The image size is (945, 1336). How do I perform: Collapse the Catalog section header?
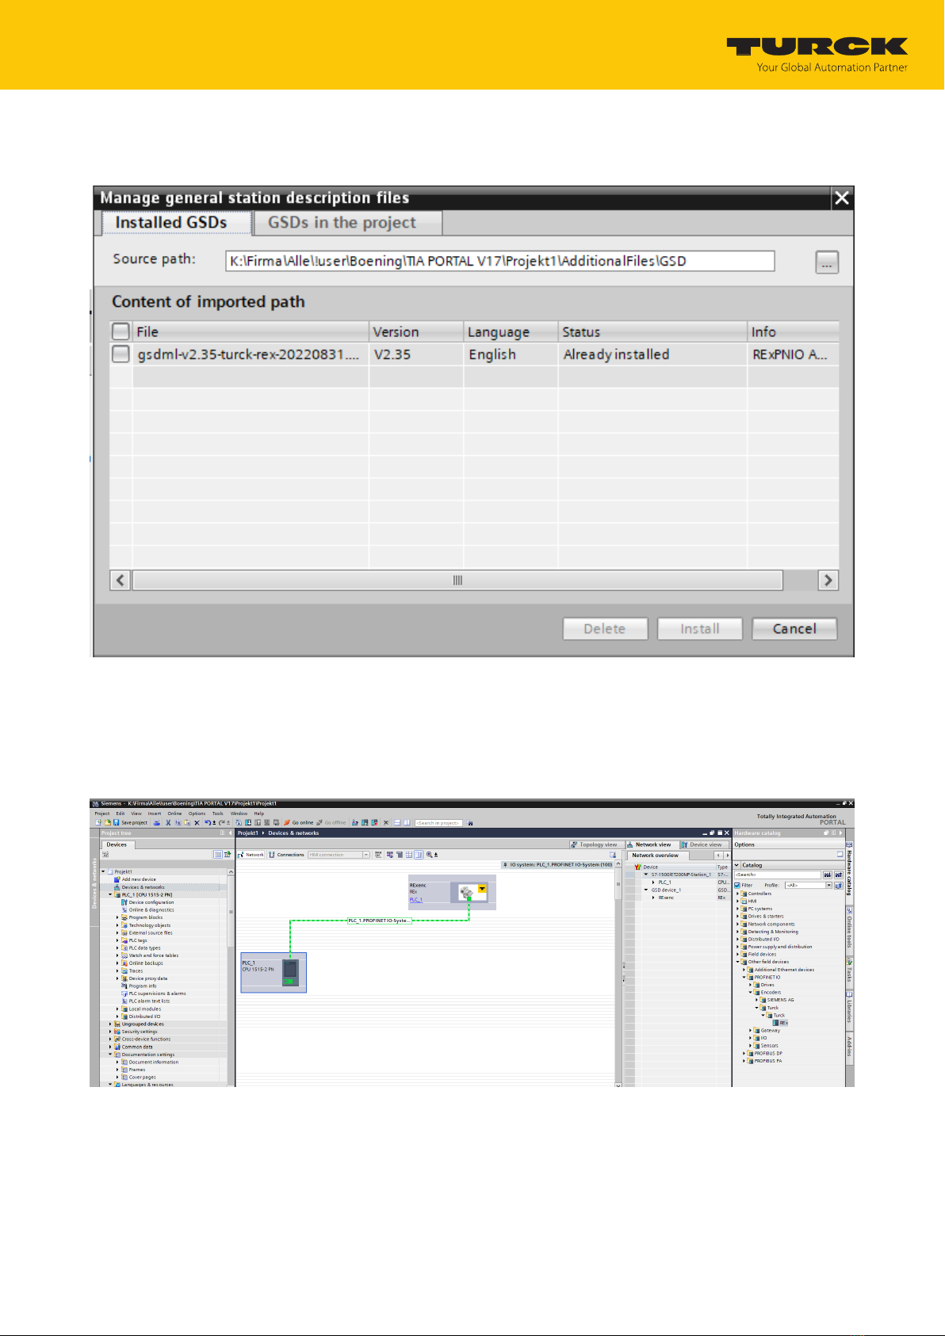click(x=737, y=865)
